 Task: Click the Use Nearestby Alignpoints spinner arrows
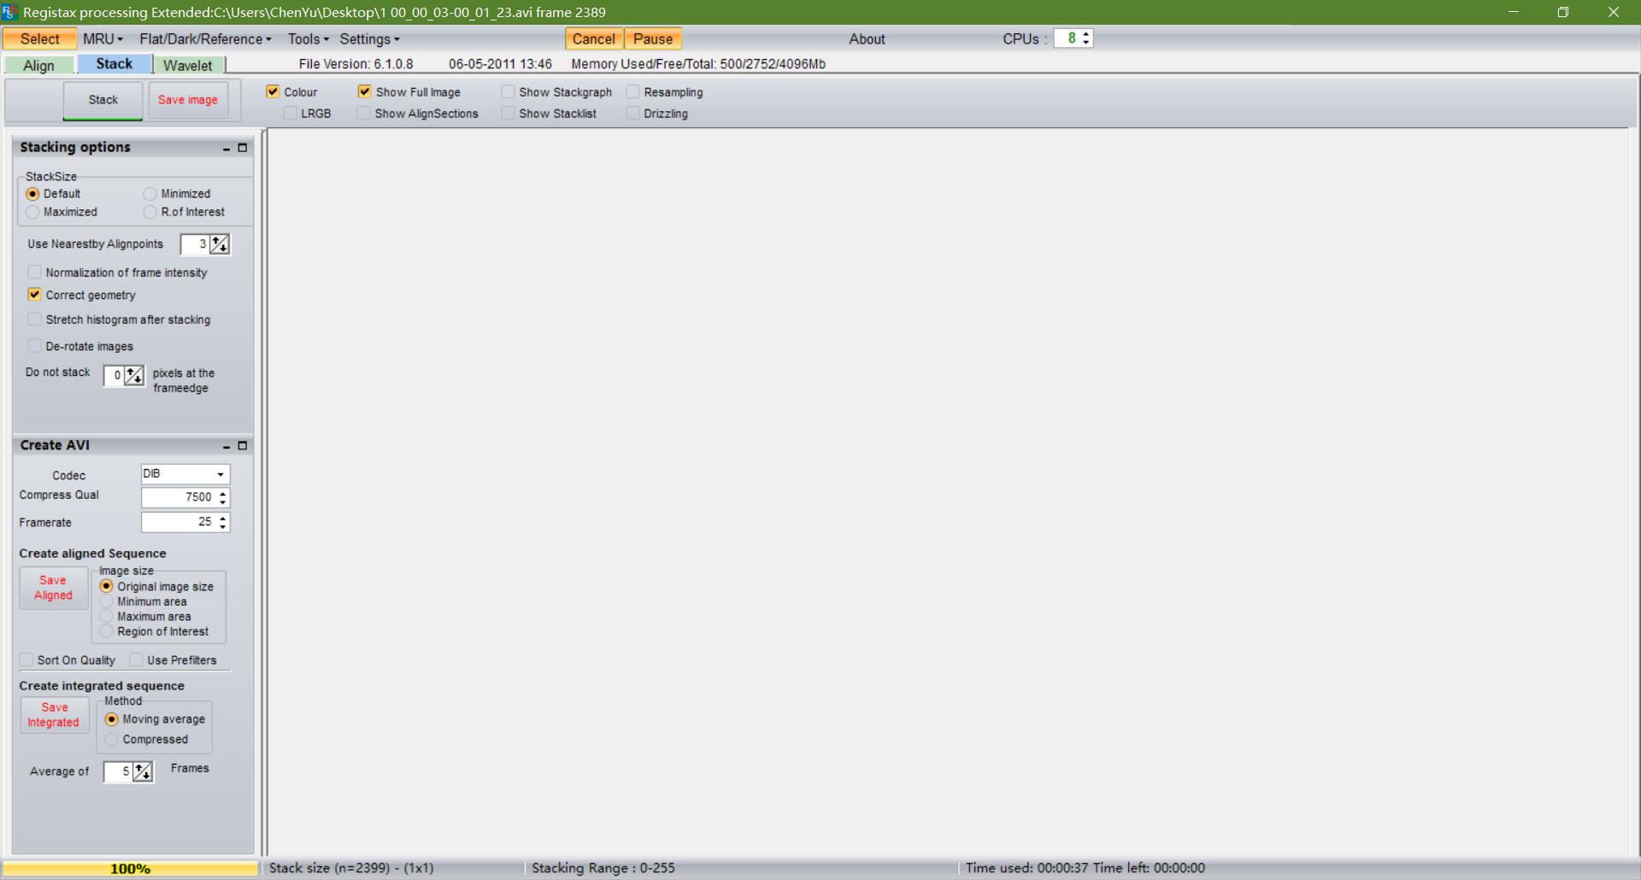click(x=220, y=244)
